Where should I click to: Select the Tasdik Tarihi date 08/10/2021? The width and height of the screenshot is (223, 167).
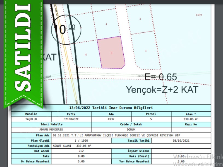click(x=181, y=141)
